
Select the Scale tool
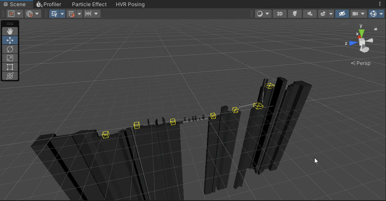point(10,58)
